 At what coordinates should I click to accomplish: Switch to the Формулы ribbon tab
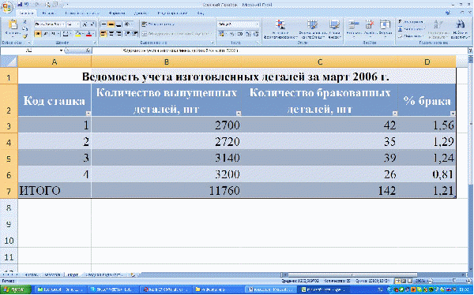117,13
